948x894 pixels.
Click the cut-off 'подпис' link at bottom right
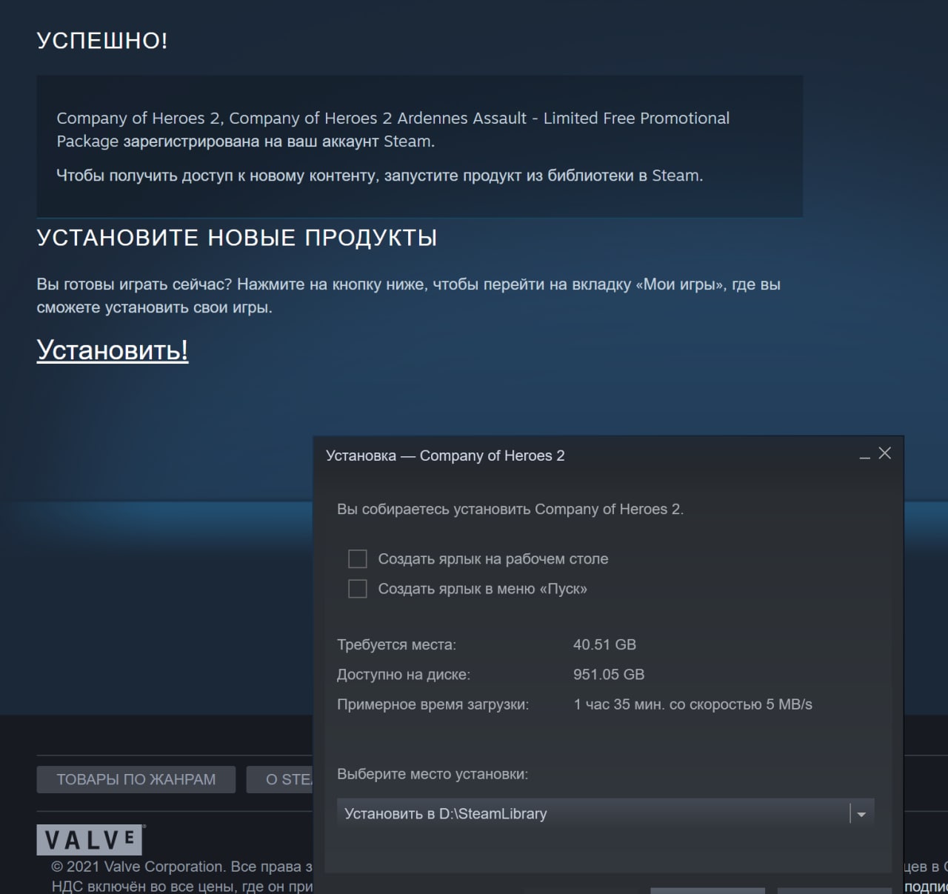[x=926, y=887]
